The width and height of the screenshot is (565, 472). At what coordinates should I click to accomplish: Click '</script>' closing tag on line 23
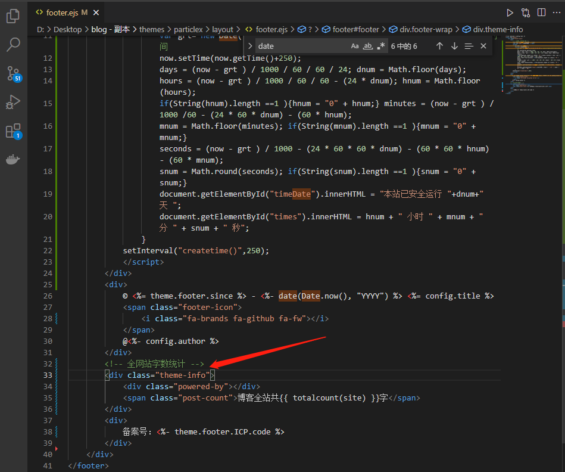click(143, 262)
